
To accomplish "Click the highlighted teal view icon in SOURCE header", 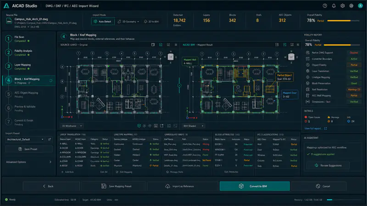I will pyautogui.click(x=161, y=44).
